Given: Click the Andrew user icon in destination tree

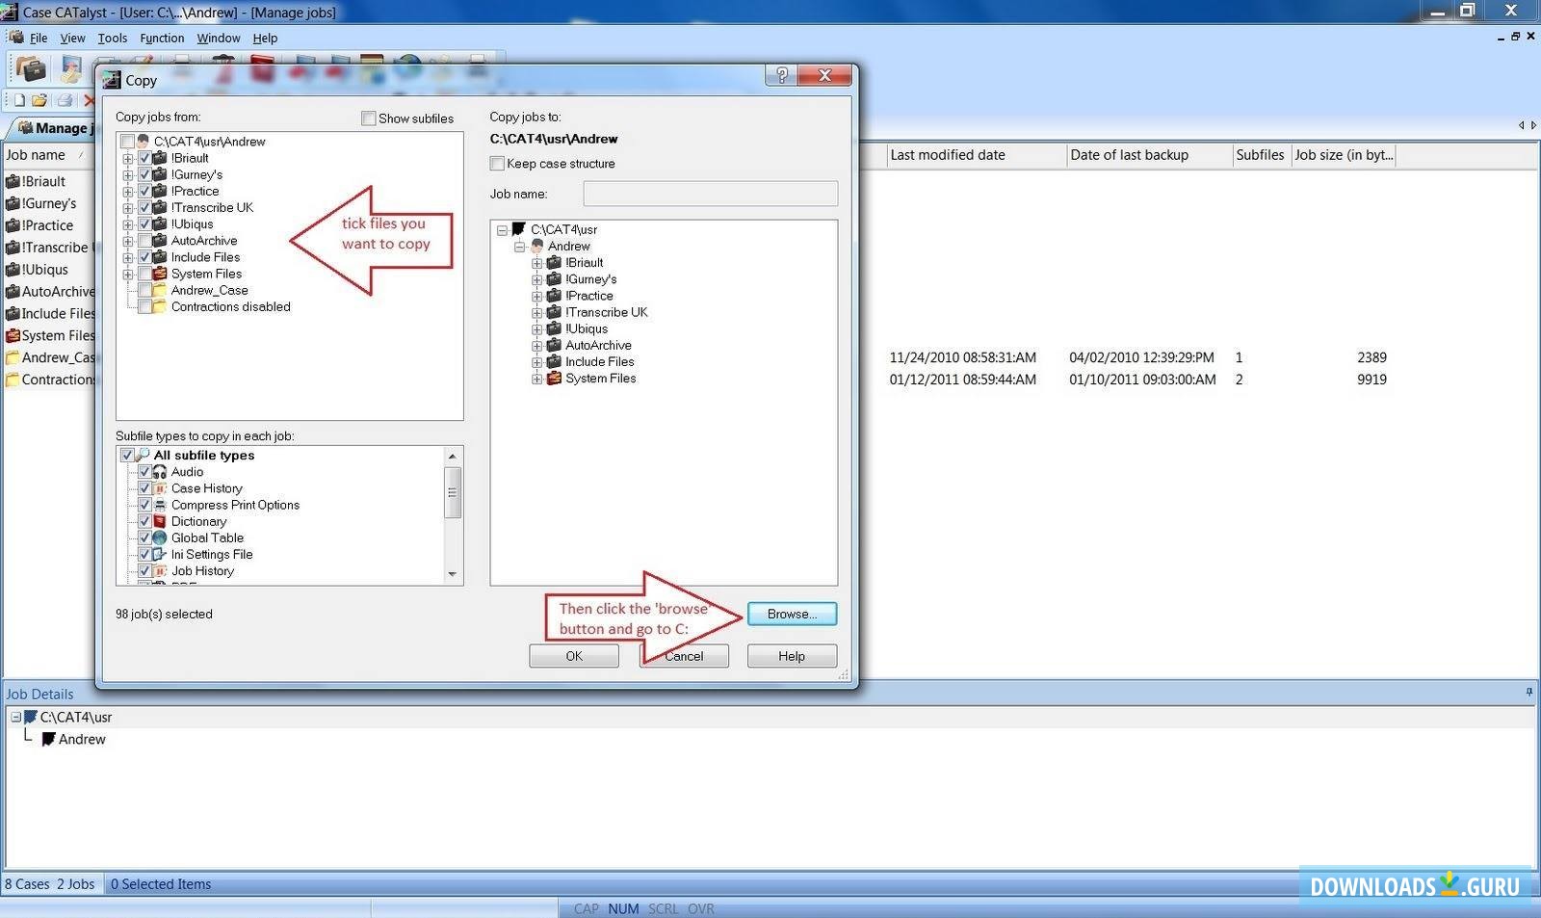Looking at the screenshot, I should 537,246.
